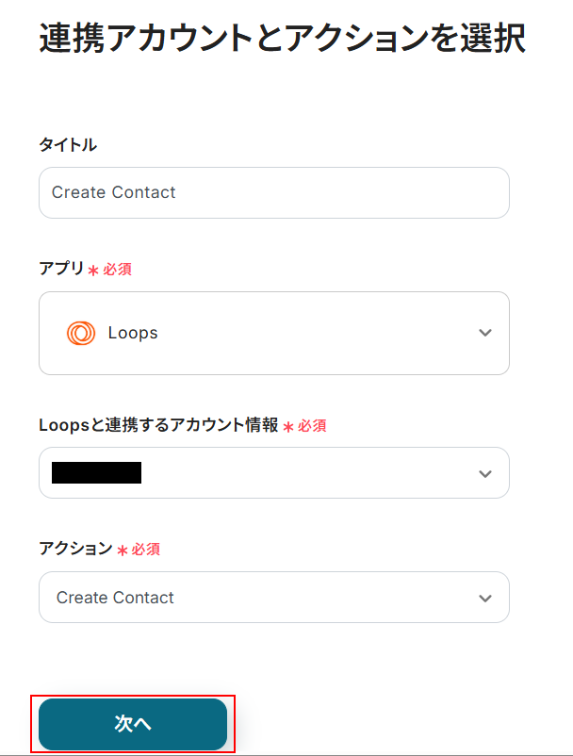
Task: Click the red asterisk beside アクション label
Action: point(122,550)
